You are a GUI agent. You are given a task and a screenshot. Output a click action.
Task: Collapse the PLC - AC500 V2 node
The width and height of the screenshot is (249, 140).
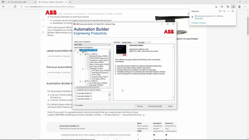point(81,54)
